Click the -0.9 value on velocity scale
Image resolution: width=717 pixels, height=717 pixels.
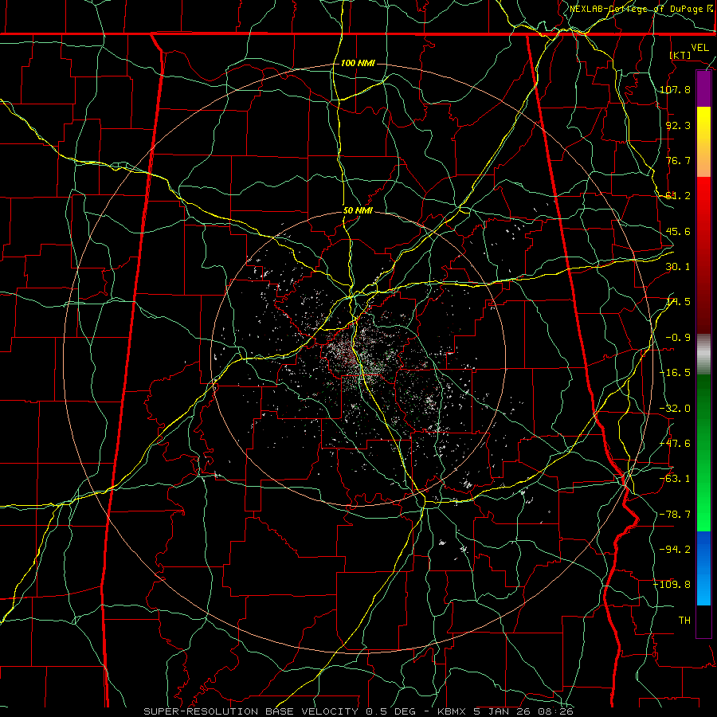[x=678, y=338]
